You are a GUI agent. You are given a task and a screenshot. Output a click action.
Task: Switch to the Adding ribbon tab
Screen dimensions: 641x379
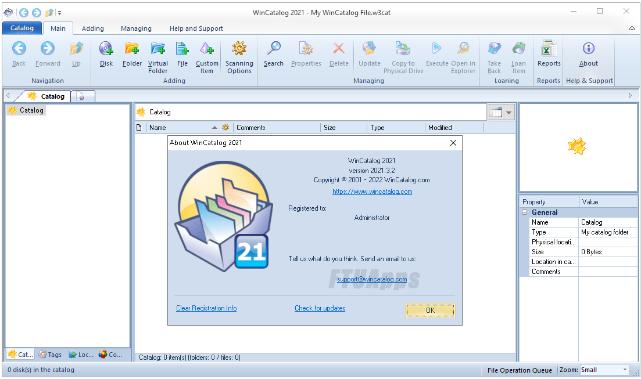point(93,28)
